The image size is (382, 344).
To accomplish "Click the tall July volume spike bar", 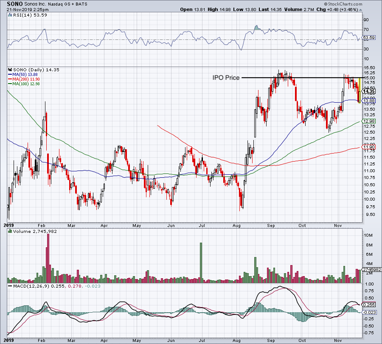I will pyautogui.click(x=201, y=263).
